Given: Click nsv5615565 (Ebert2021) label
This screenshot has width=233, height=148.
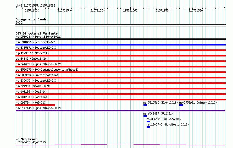Looking at the screenshot, I should 160,103.
